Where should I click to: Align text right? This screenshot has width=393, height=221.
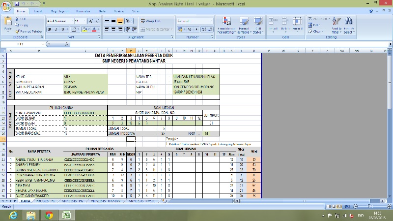point(120,30)
